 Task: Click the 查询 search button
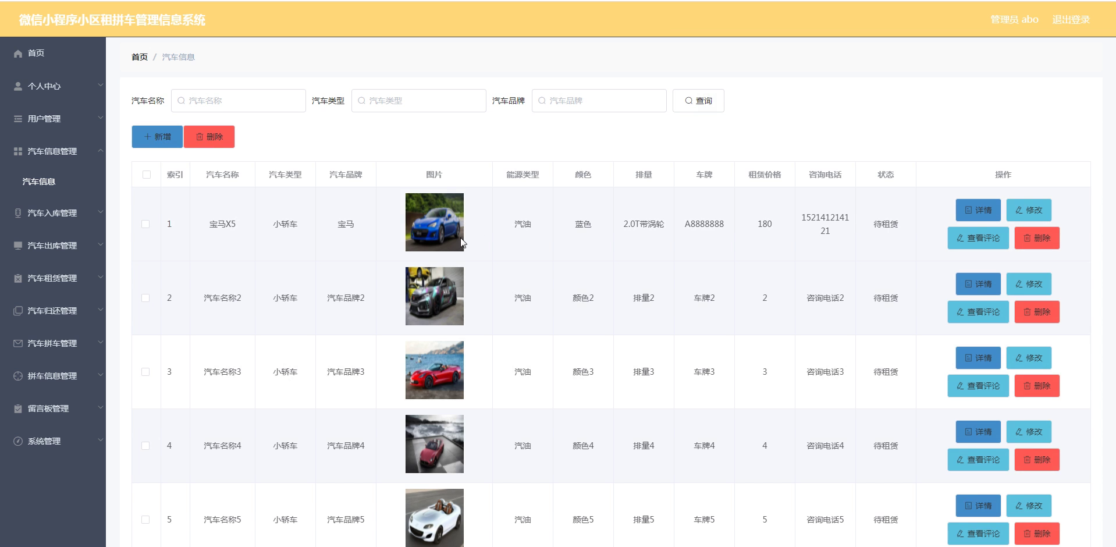(698, 101)
